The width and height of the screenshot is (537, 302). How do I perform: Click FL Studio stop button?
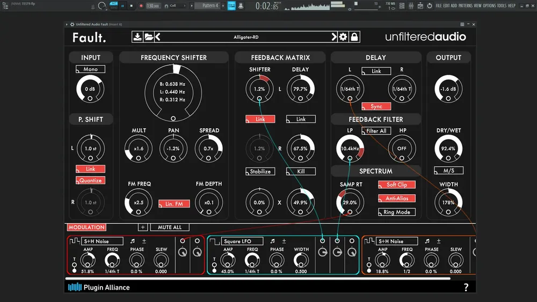click(x=132, y=6)
